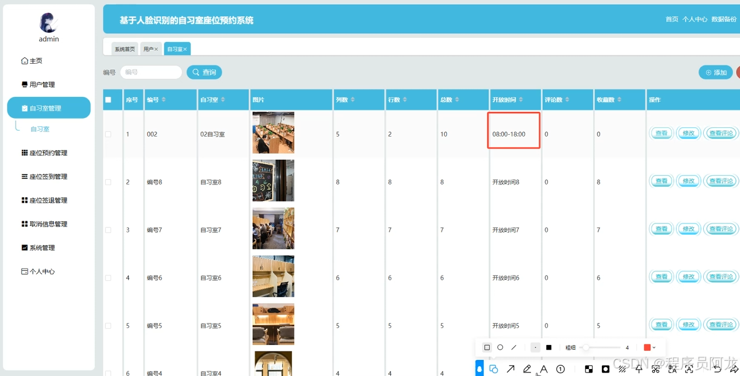
Task: Open the 自习室8 photo thumbnail
Action: click(x=273, y=180)
